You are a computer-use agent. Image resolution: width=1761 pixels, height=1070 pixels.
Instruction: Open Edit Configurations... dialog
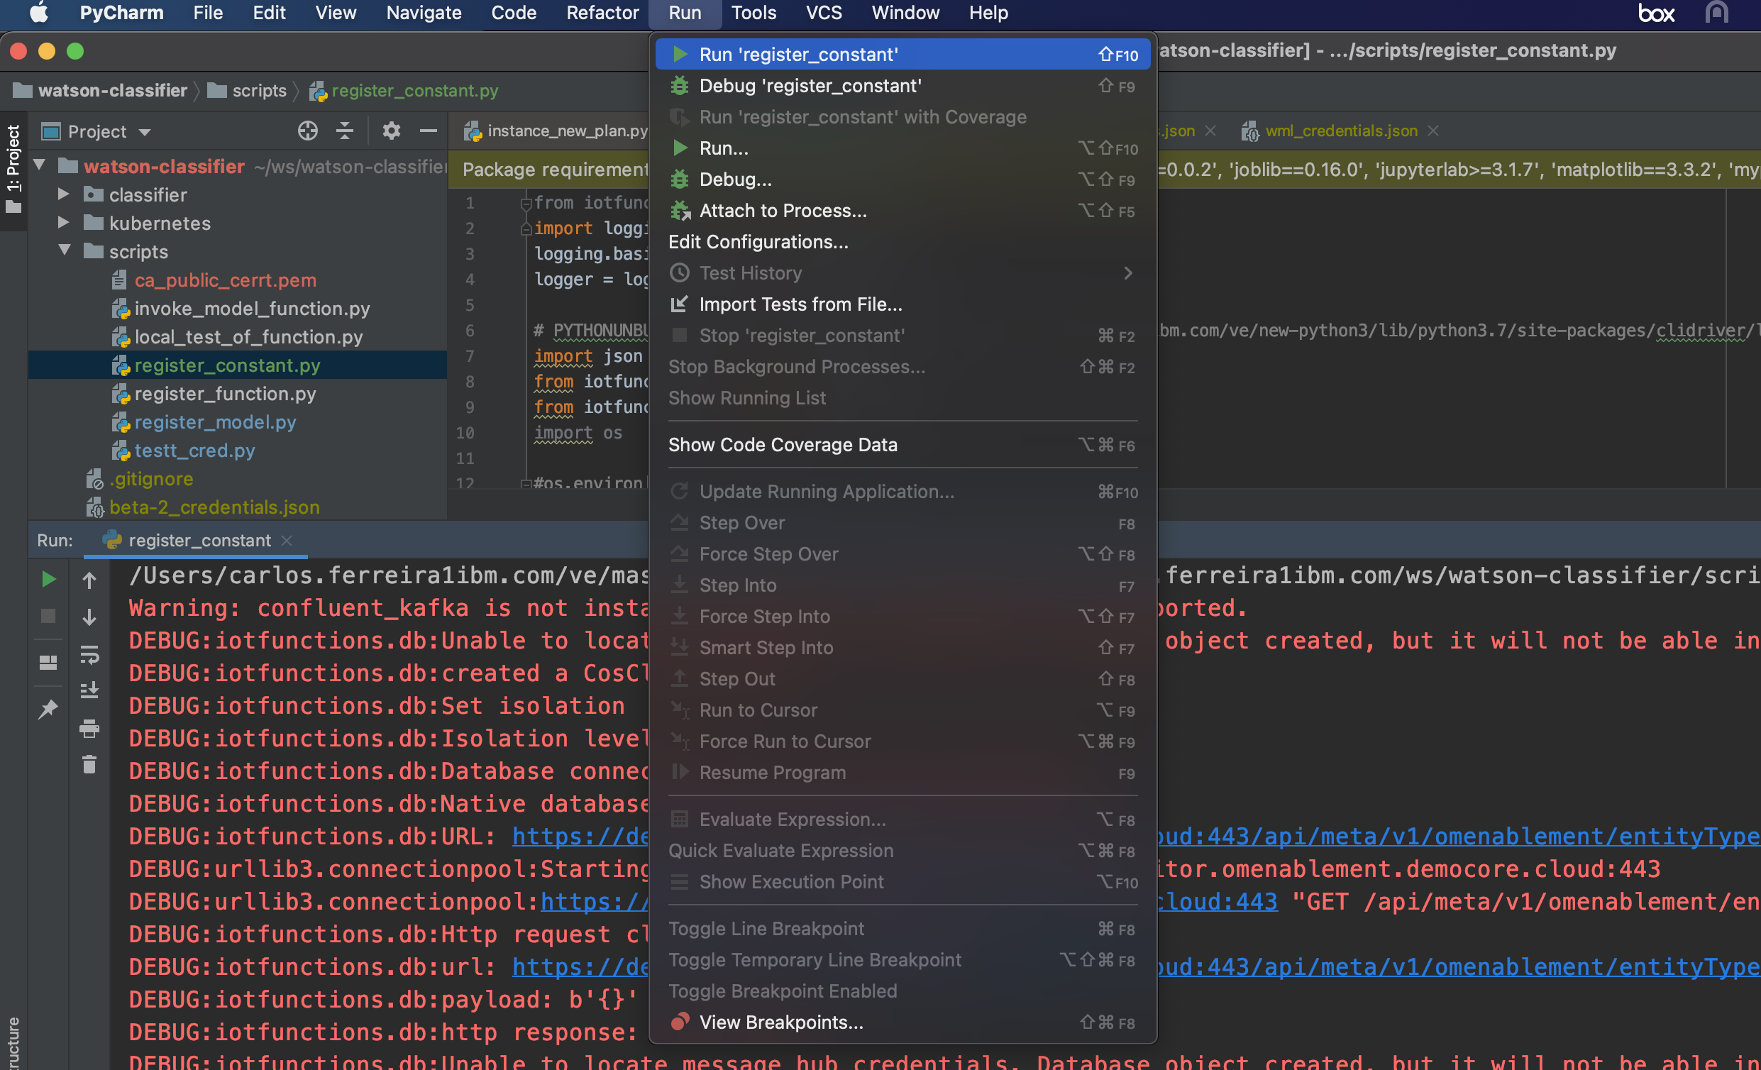pyautogui.click(x=902, y=241)
